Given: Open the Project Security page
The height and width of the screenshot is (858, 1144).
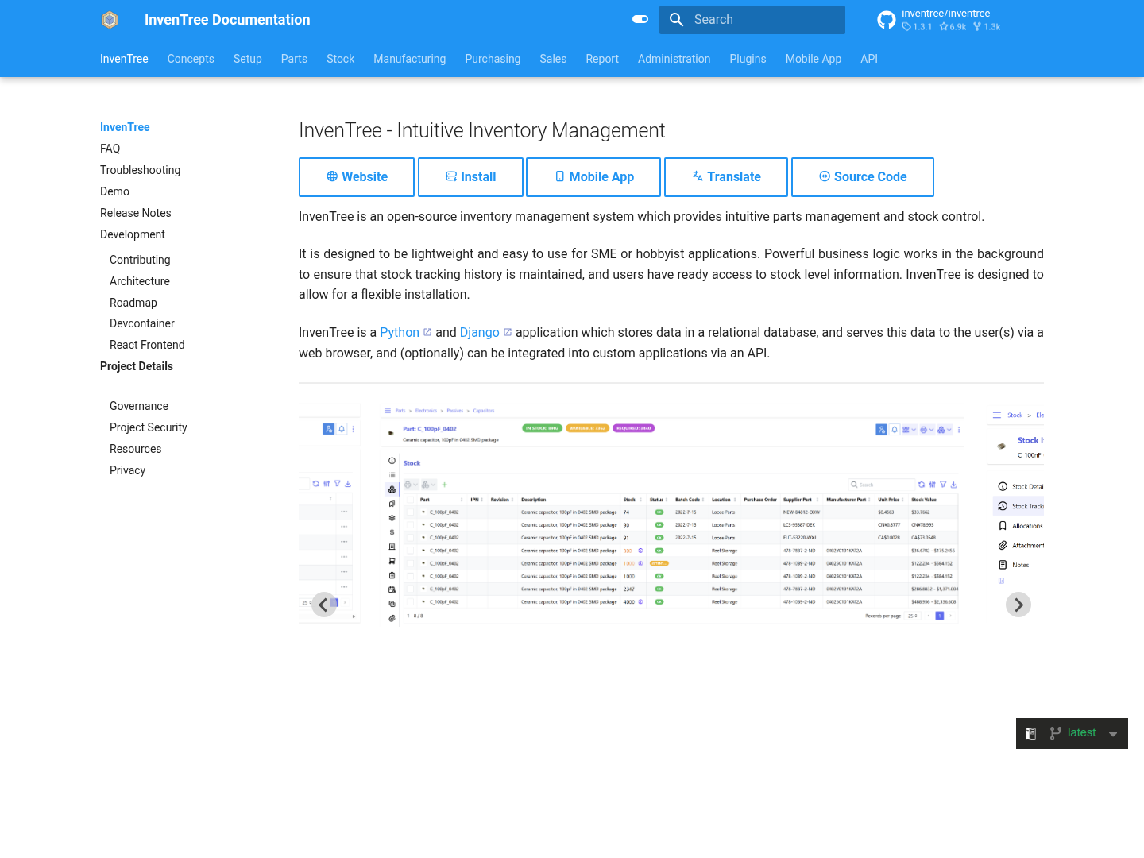Looking at the screenshot, I should pos(149,427).
